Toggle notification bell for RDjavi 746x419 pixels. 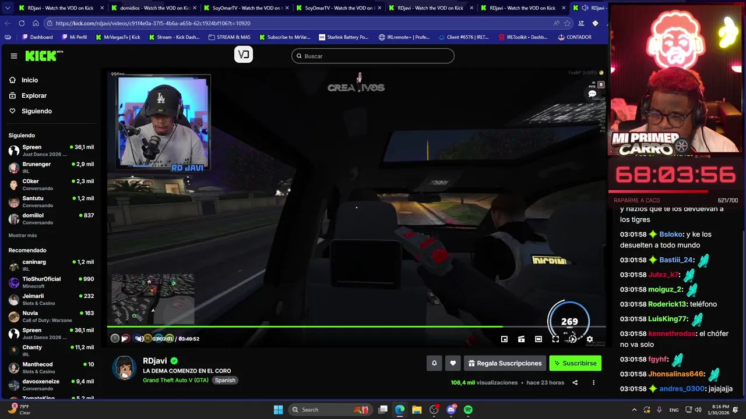[434, 363]
